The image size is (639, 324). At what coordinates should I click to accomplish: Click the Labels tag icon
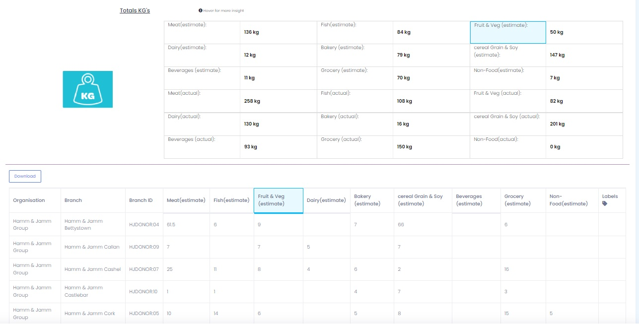tap(605, 203)
